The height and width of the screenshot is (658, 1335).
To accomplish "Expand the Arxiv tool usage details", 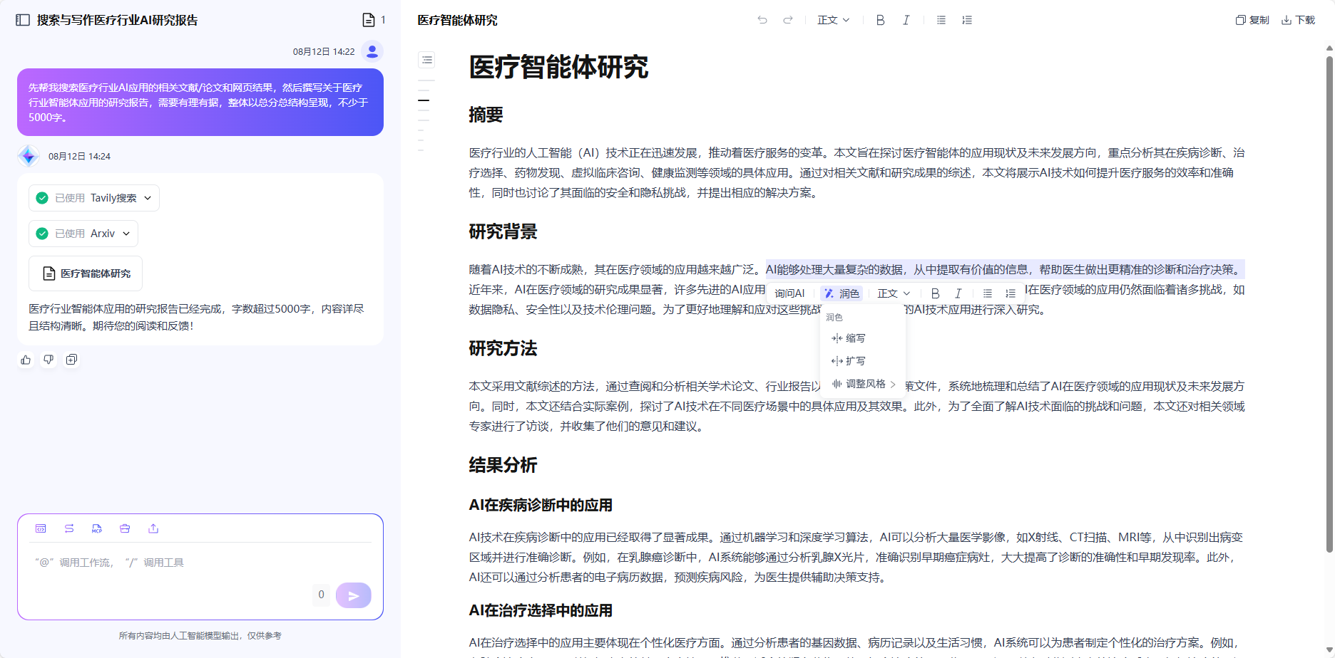I will pyautogui.click(x=83, y=234).
